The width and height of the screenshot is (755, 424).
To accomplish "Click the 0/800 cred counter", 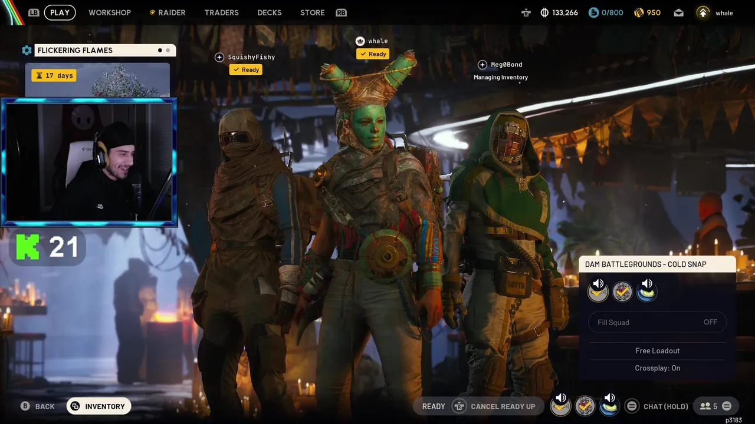I will [x=612, y=12].
